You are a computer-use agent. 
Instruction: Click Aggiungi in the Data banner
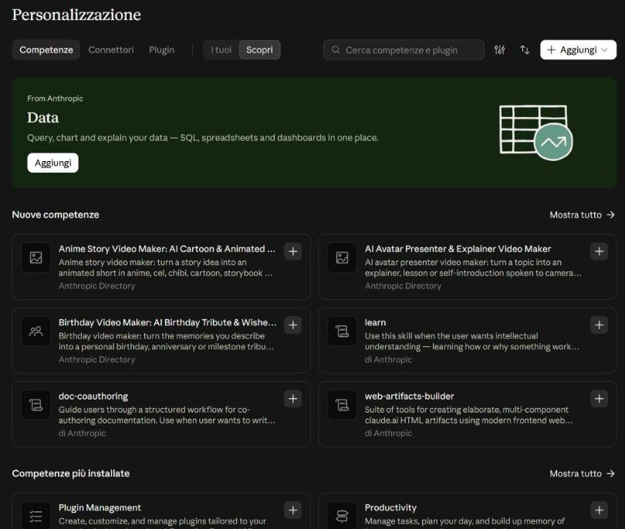(53, 163)
